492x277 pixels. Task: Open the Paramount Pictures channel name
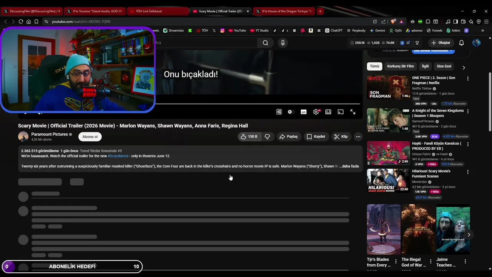[x=50, y=134]
